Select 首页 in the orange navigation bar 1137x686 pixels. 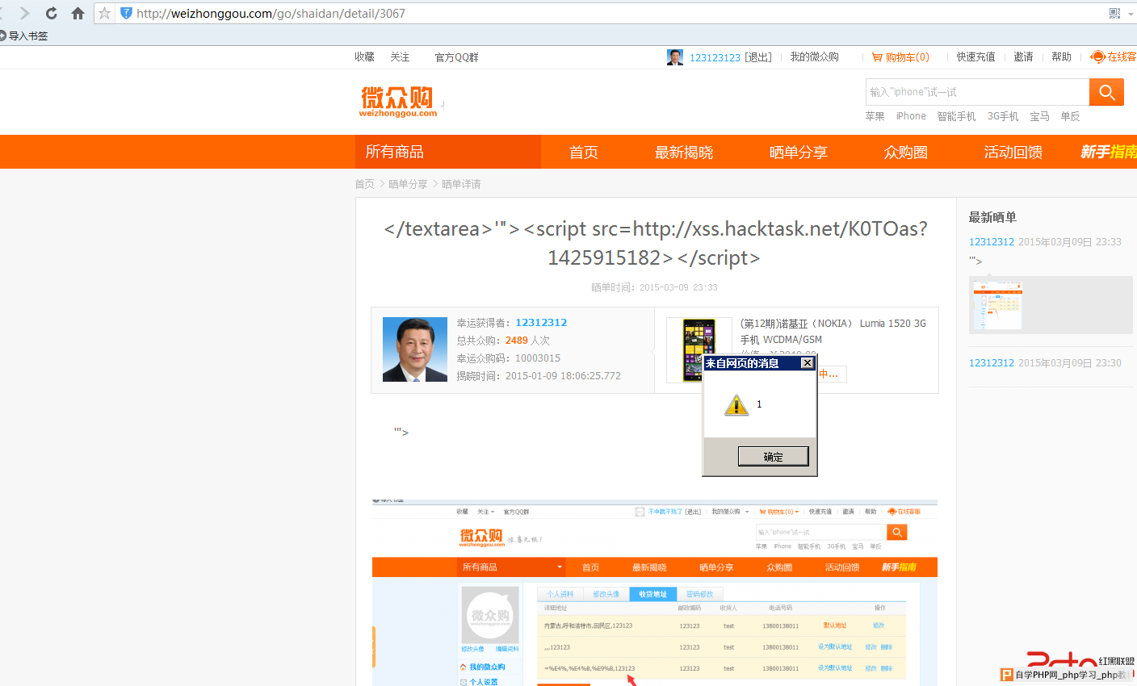pos(584,152)
